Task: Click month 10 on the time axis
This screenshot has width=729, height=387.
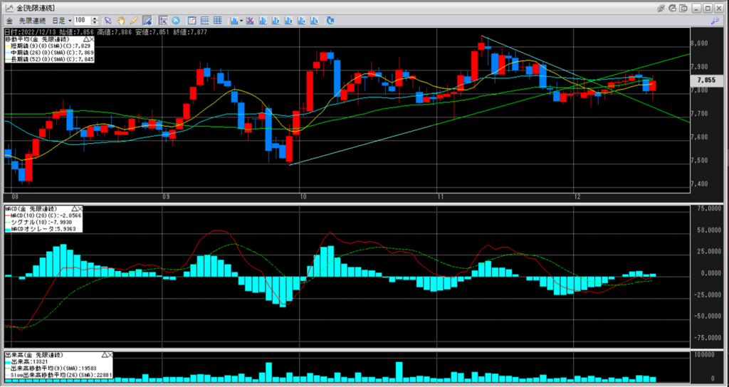Action: click(x=303, y=197)
